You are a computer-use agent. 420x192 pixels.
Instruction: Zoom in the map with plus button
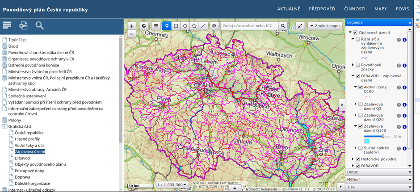tap(131, 26)
